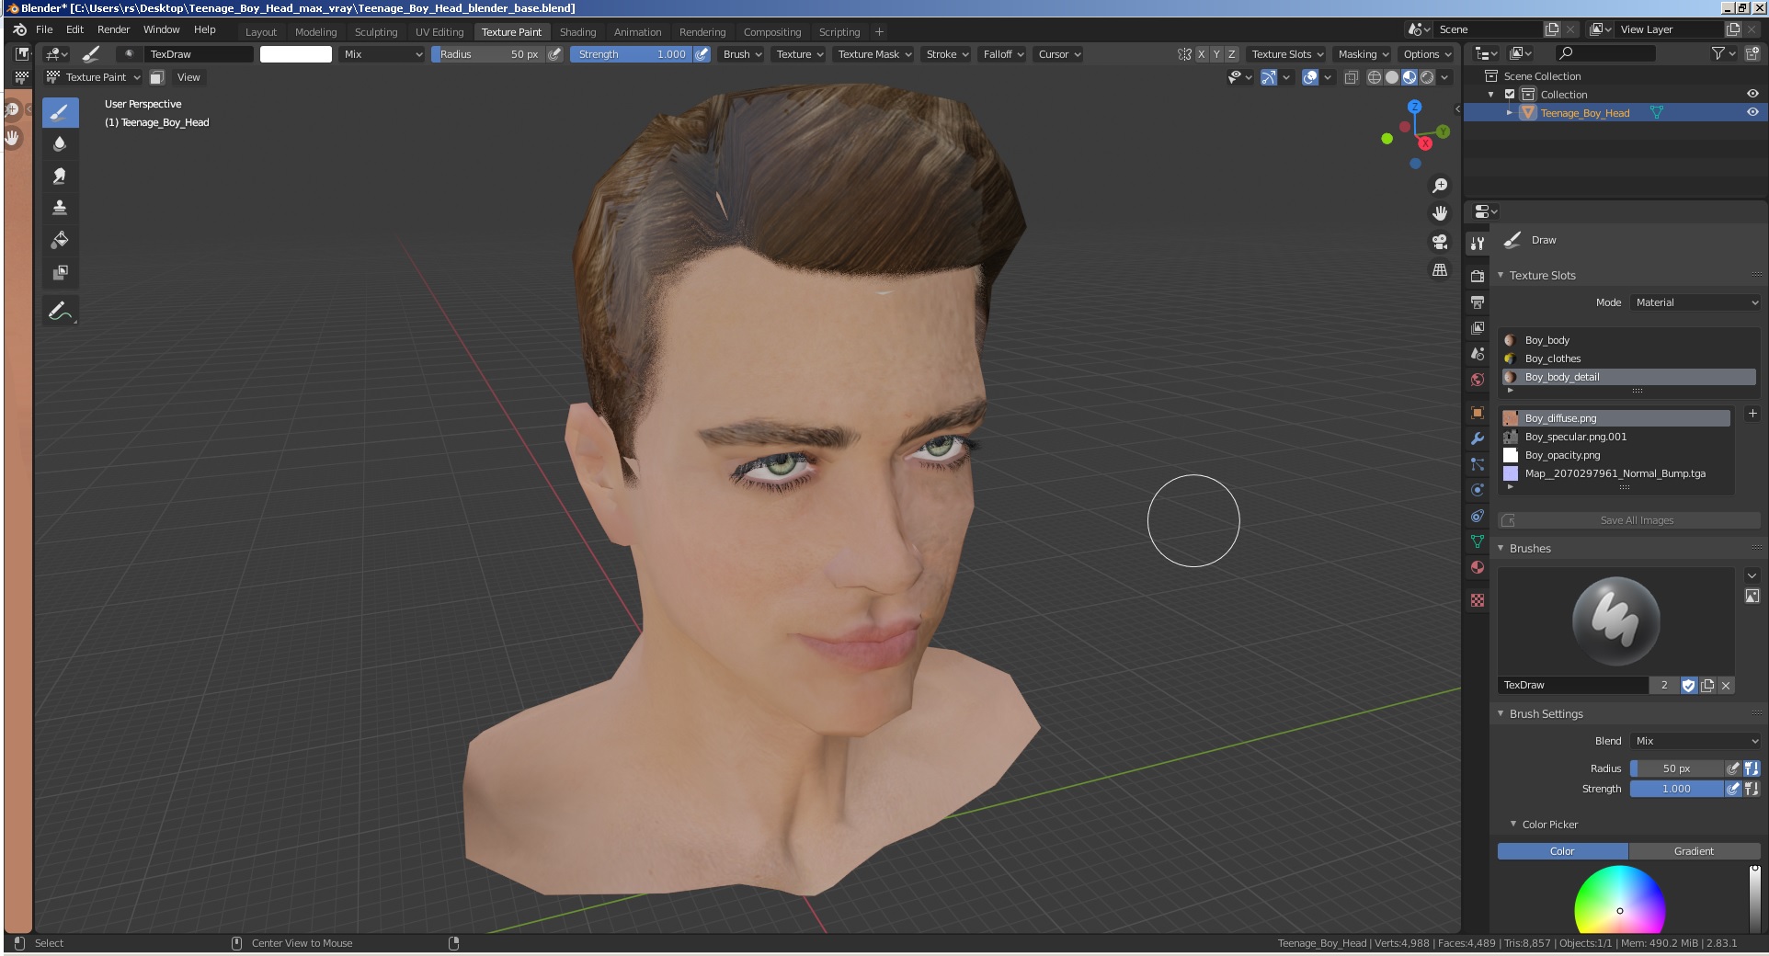Switch to solid viewport shading
The image size is (1769, 956).
[1391, 77]
